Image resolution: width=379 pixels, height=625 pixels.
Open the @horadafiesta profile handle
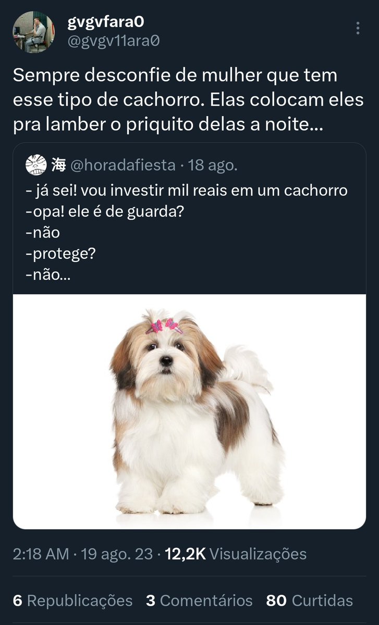click(x=123, y=166)
